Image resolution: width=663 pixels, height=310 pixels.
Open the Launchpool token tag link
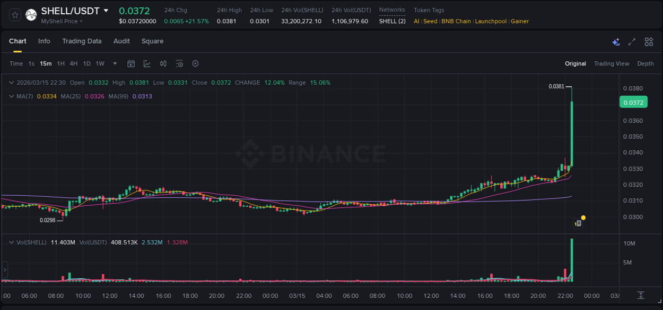coord(491,21)
